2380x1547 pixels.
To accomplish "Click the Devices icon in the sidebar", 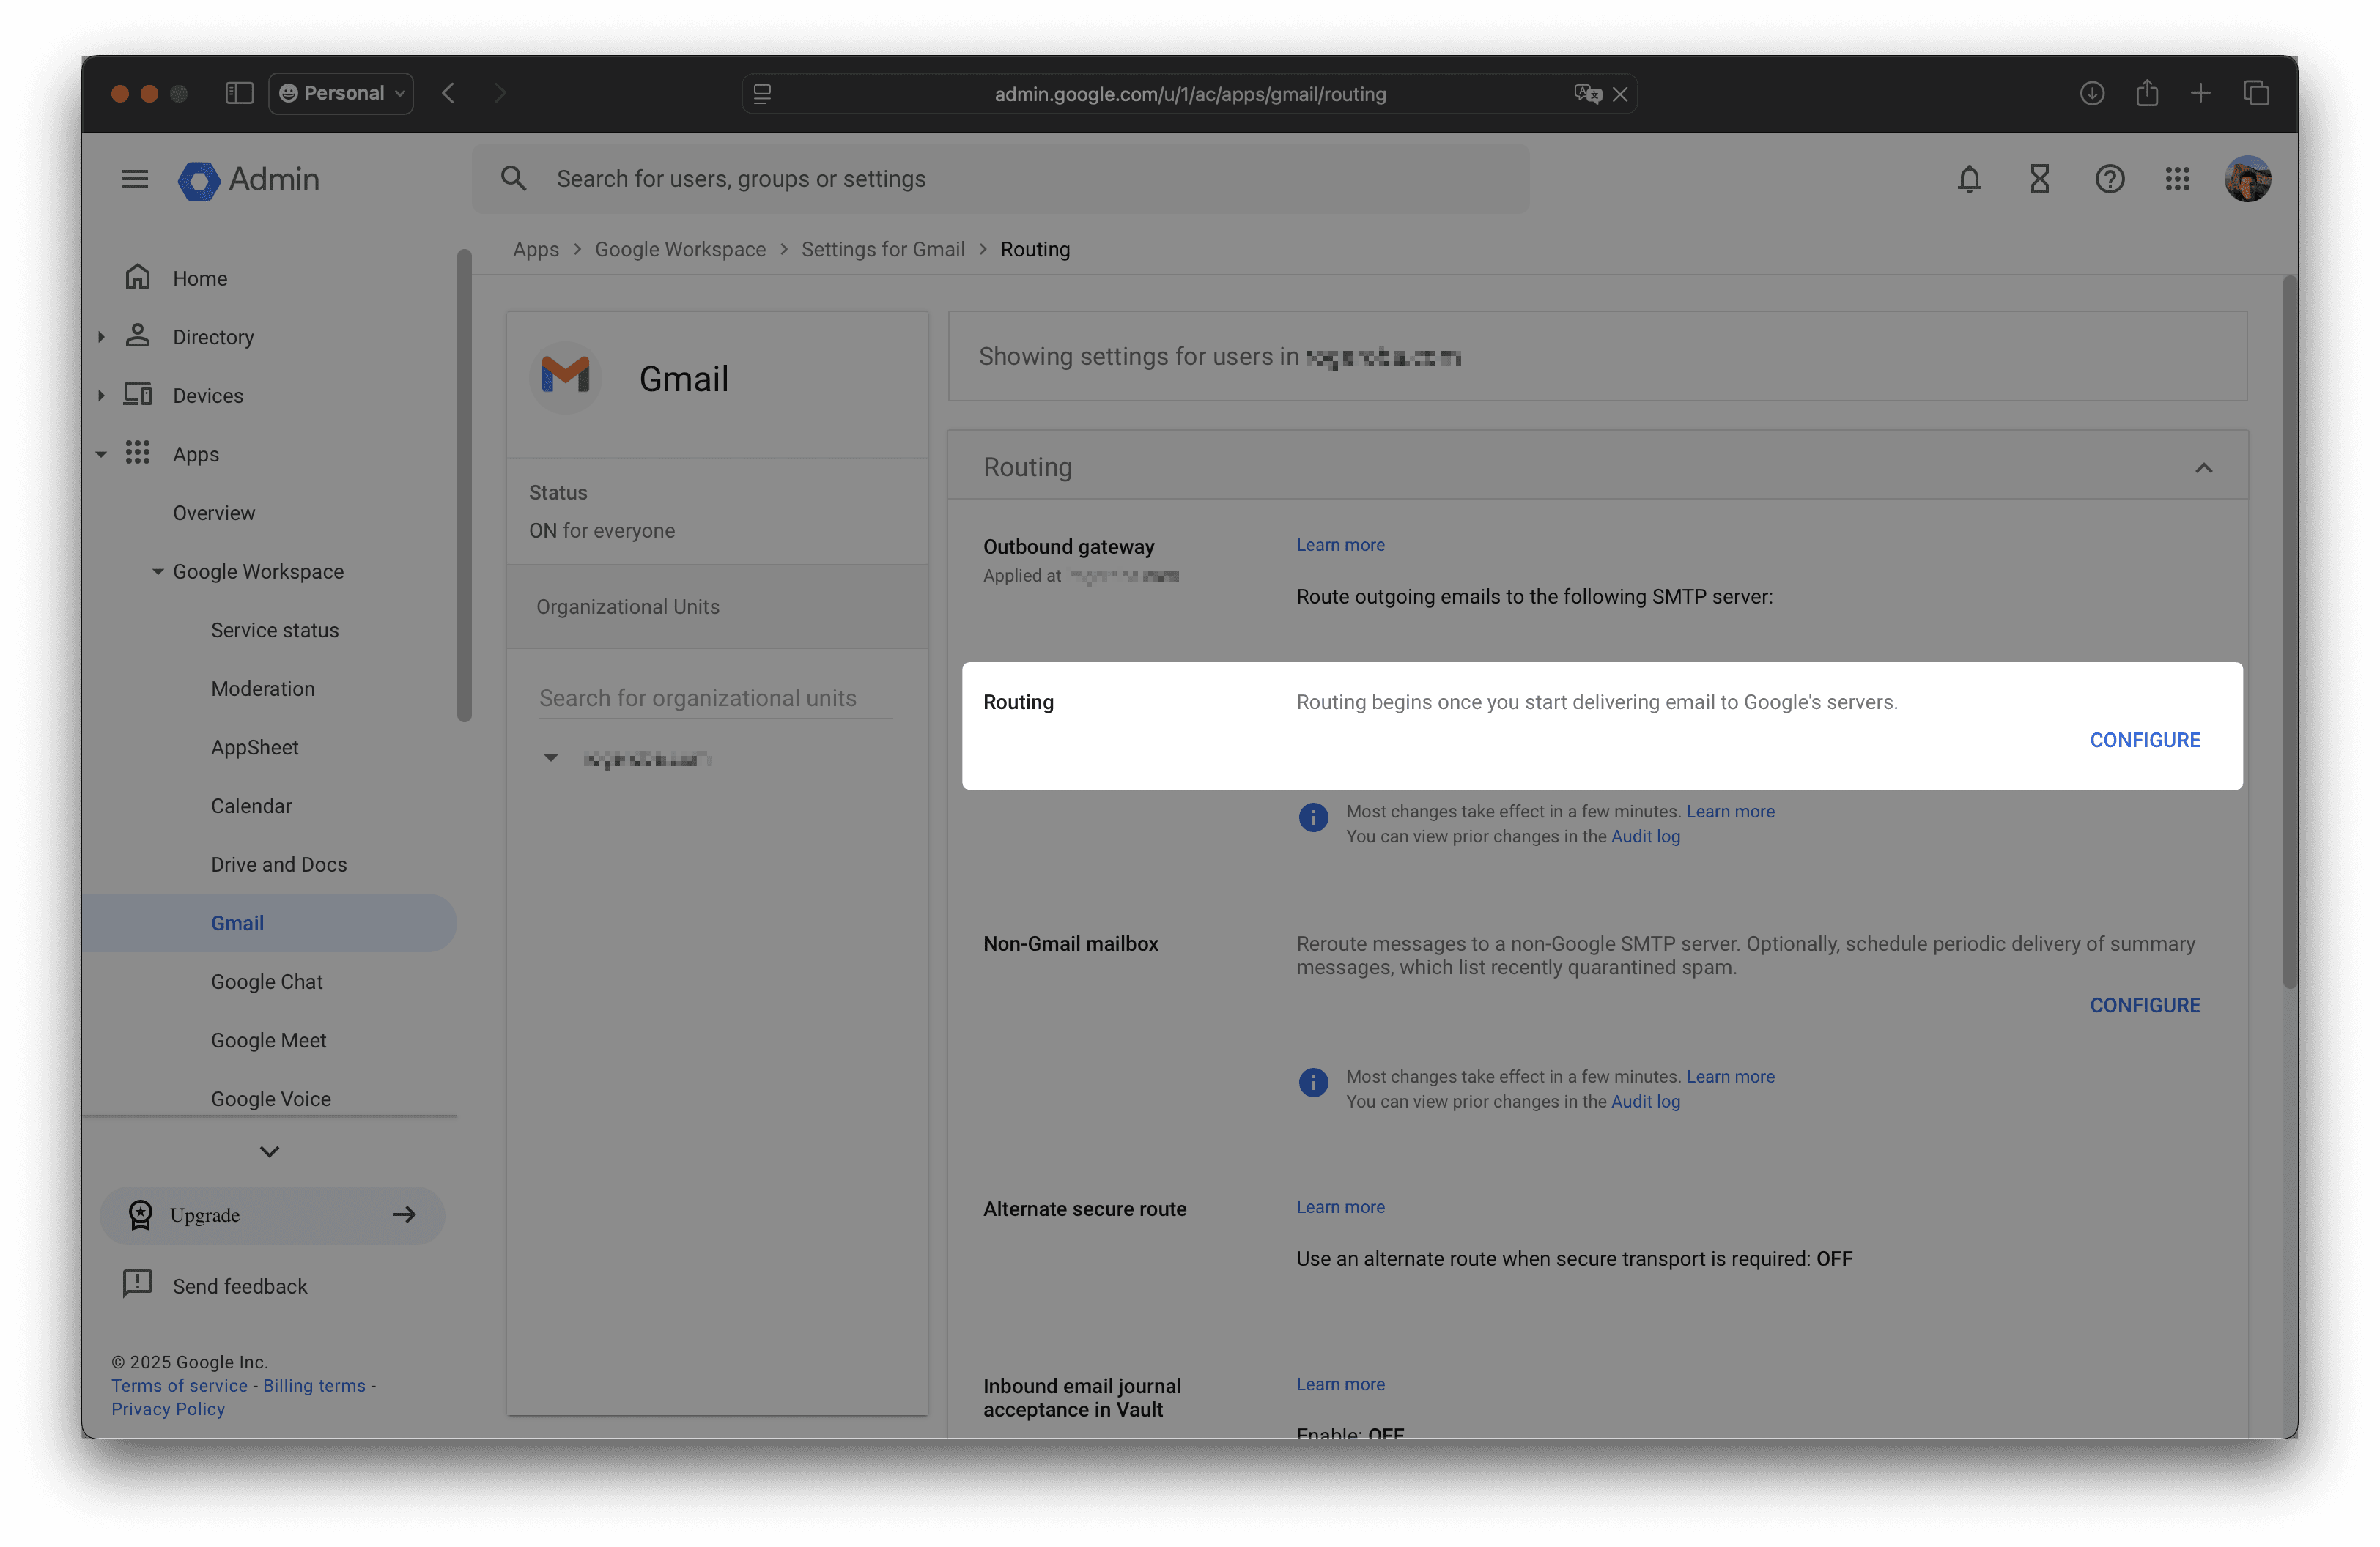I will click(x=139, y=395).
